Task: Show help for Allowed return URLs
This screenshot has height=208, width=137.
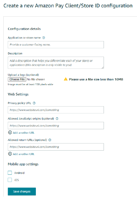Action: [x=50, y=140]
